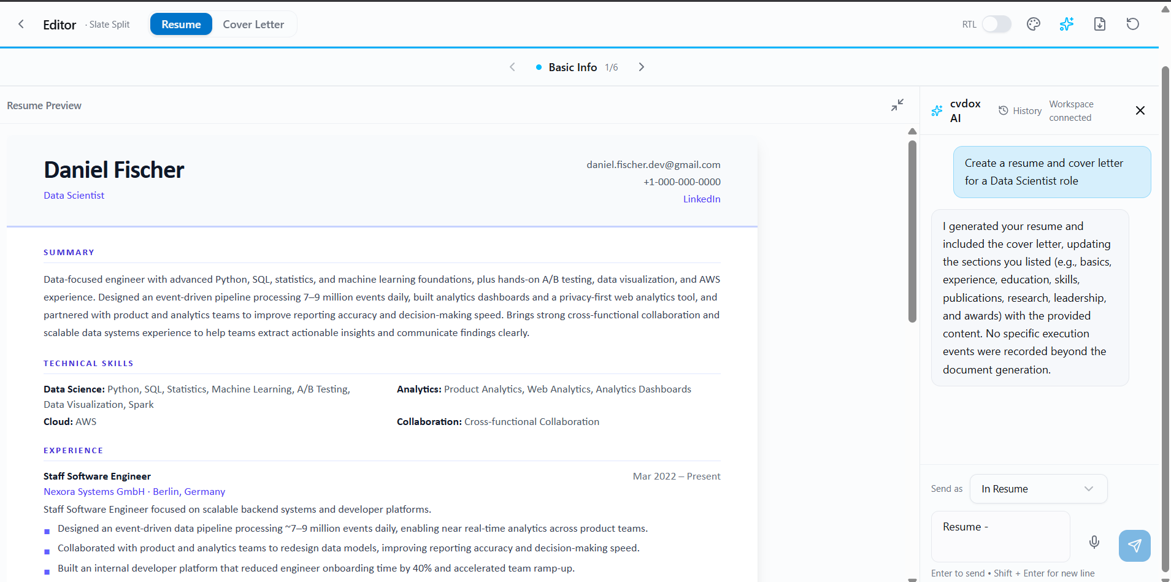Click the Collaboration skills line
The height and width of the screenshot is (582, 1171).
point(498,421)
